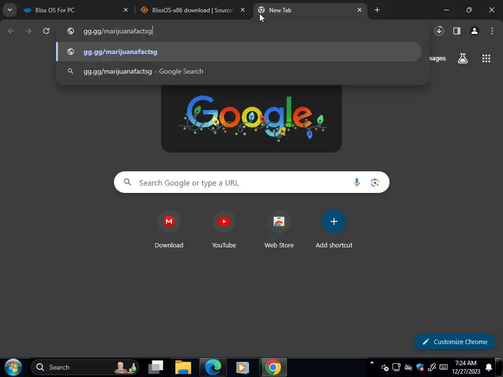Open the Chrome profile icon
The height and width of the screenshot is (377, 503).
click(475, 31)
